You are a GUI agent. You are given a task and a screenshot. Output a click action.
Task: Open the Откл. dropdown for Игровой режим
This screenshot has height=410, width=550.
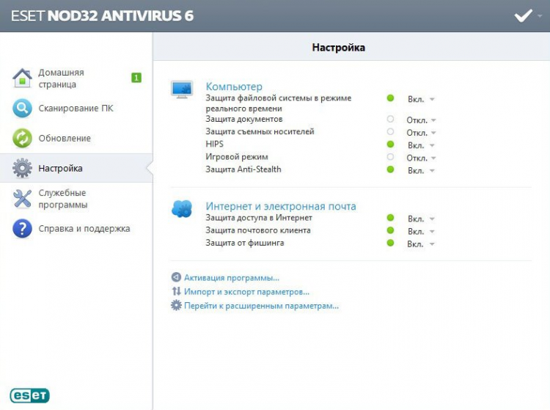point(421,158)
